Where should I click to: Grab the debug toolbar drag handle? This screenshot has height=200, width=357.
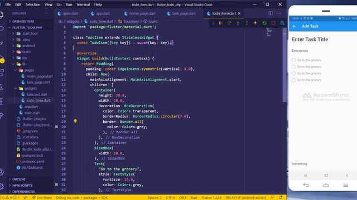tap(213, 23)
